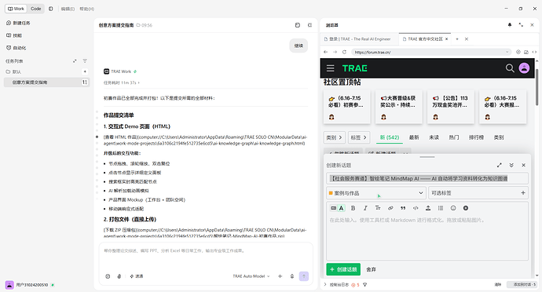Open the purple user avatar menu

pyautogui.click(x=524, y=68)
